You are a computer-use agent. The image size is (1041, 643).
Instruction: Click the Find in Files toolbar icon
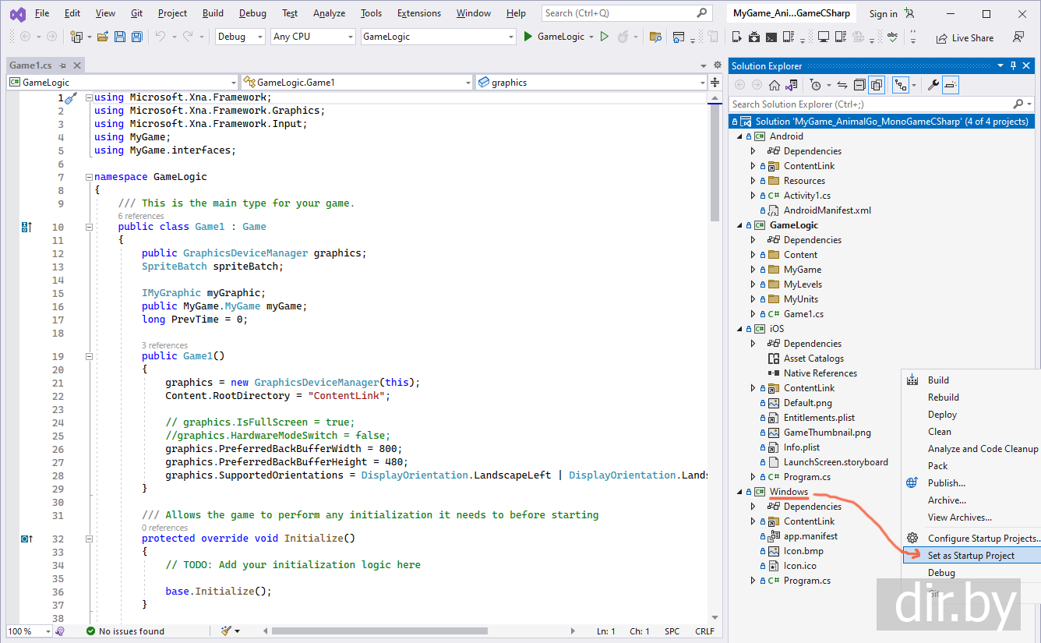(655, 37)
